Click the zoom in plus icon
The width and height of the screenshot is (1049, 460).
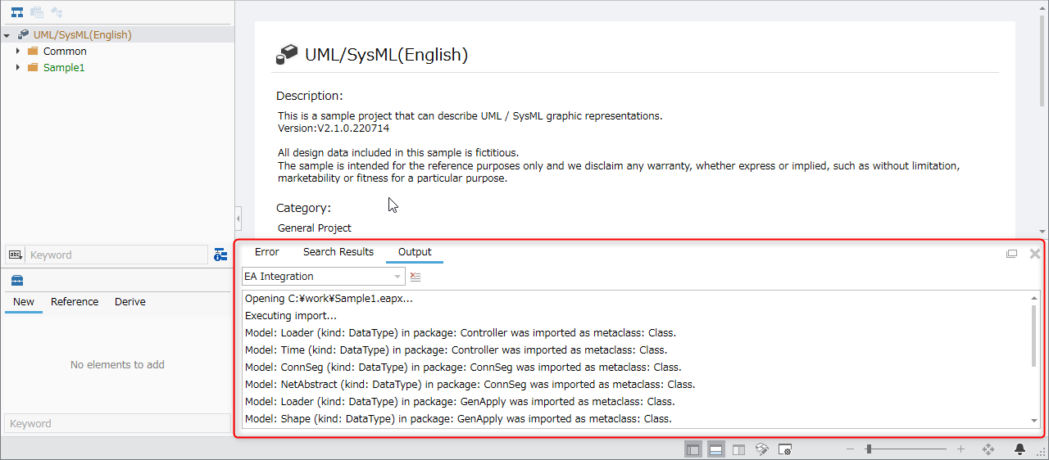click(x=961, y=449)
